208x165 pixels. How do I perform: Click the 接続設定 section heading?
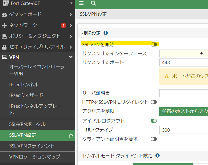(x=91, y=33)
